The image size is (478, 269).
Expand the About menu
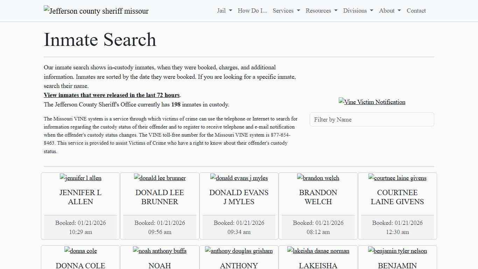click(x=389, y=11)
